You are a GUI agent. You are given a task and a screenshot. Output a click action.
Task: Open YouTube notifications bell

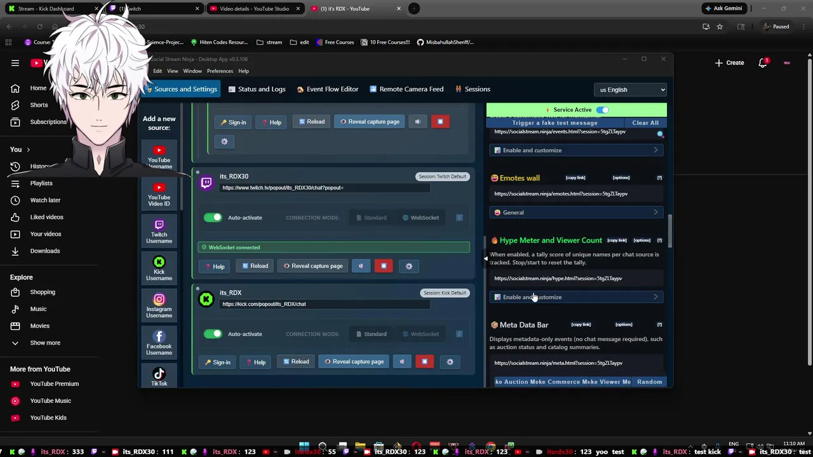point(763,63)
